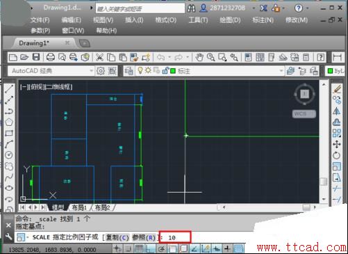Open the ByLayer color control dropdown
The width and height of the screenshot is (348, 254).
[335, 71]
